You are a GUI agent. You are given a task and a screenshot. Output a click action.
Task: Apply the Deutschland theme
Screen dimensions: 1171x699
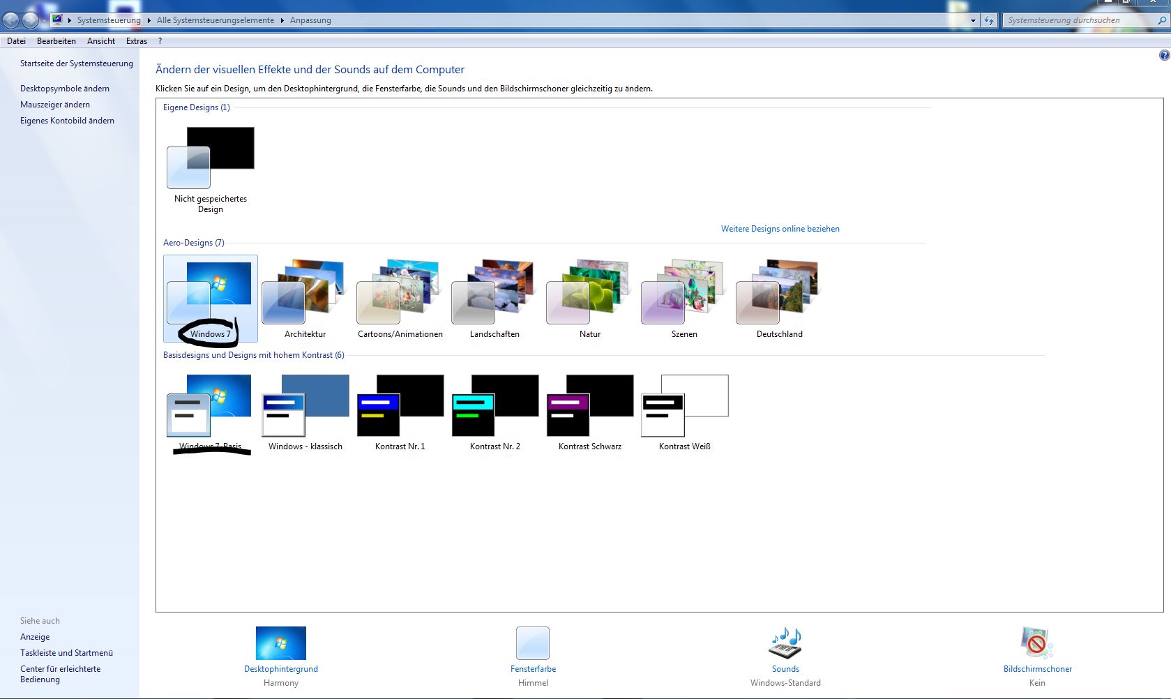pyautogui.click(x=780, y=299)
